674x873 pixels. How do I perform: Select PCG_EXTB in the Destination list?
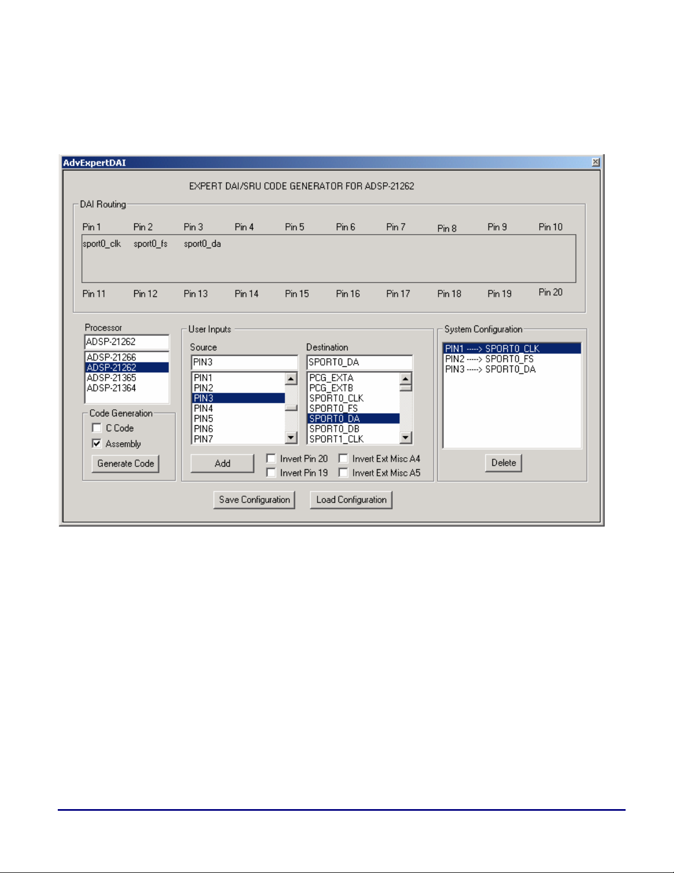tap(354, 388)
